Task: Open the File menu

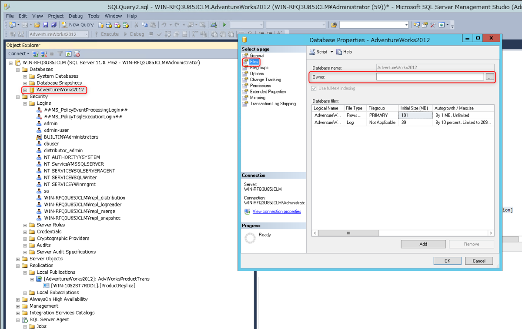Action: tap(10, 16)
